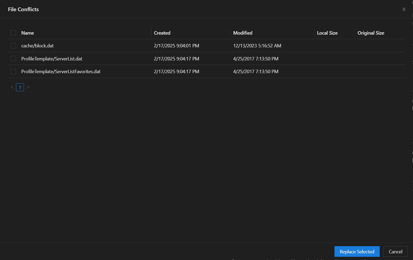
Task: Click the File Conflicts dialog title
Action: click(x=23, y=9)
